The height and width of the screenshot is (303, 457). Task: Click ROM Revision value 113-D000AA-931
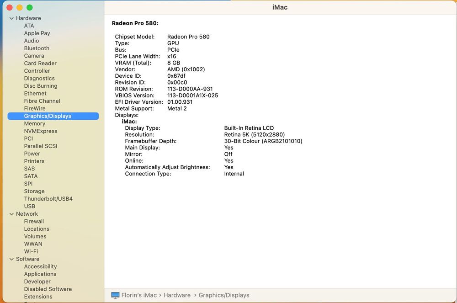(190, 89)
